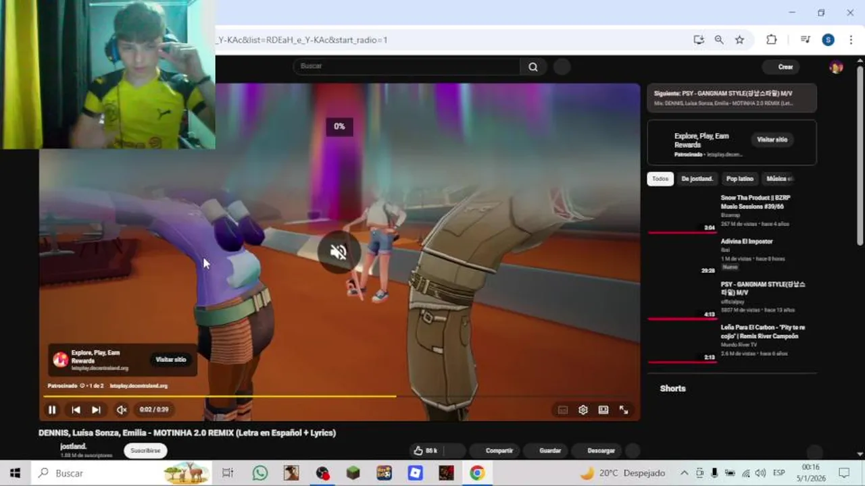The height and width of the screenshot is (486, 865).
Task: Click Visitar sitio on the video ad overlay
Action: tap(171, 360)
